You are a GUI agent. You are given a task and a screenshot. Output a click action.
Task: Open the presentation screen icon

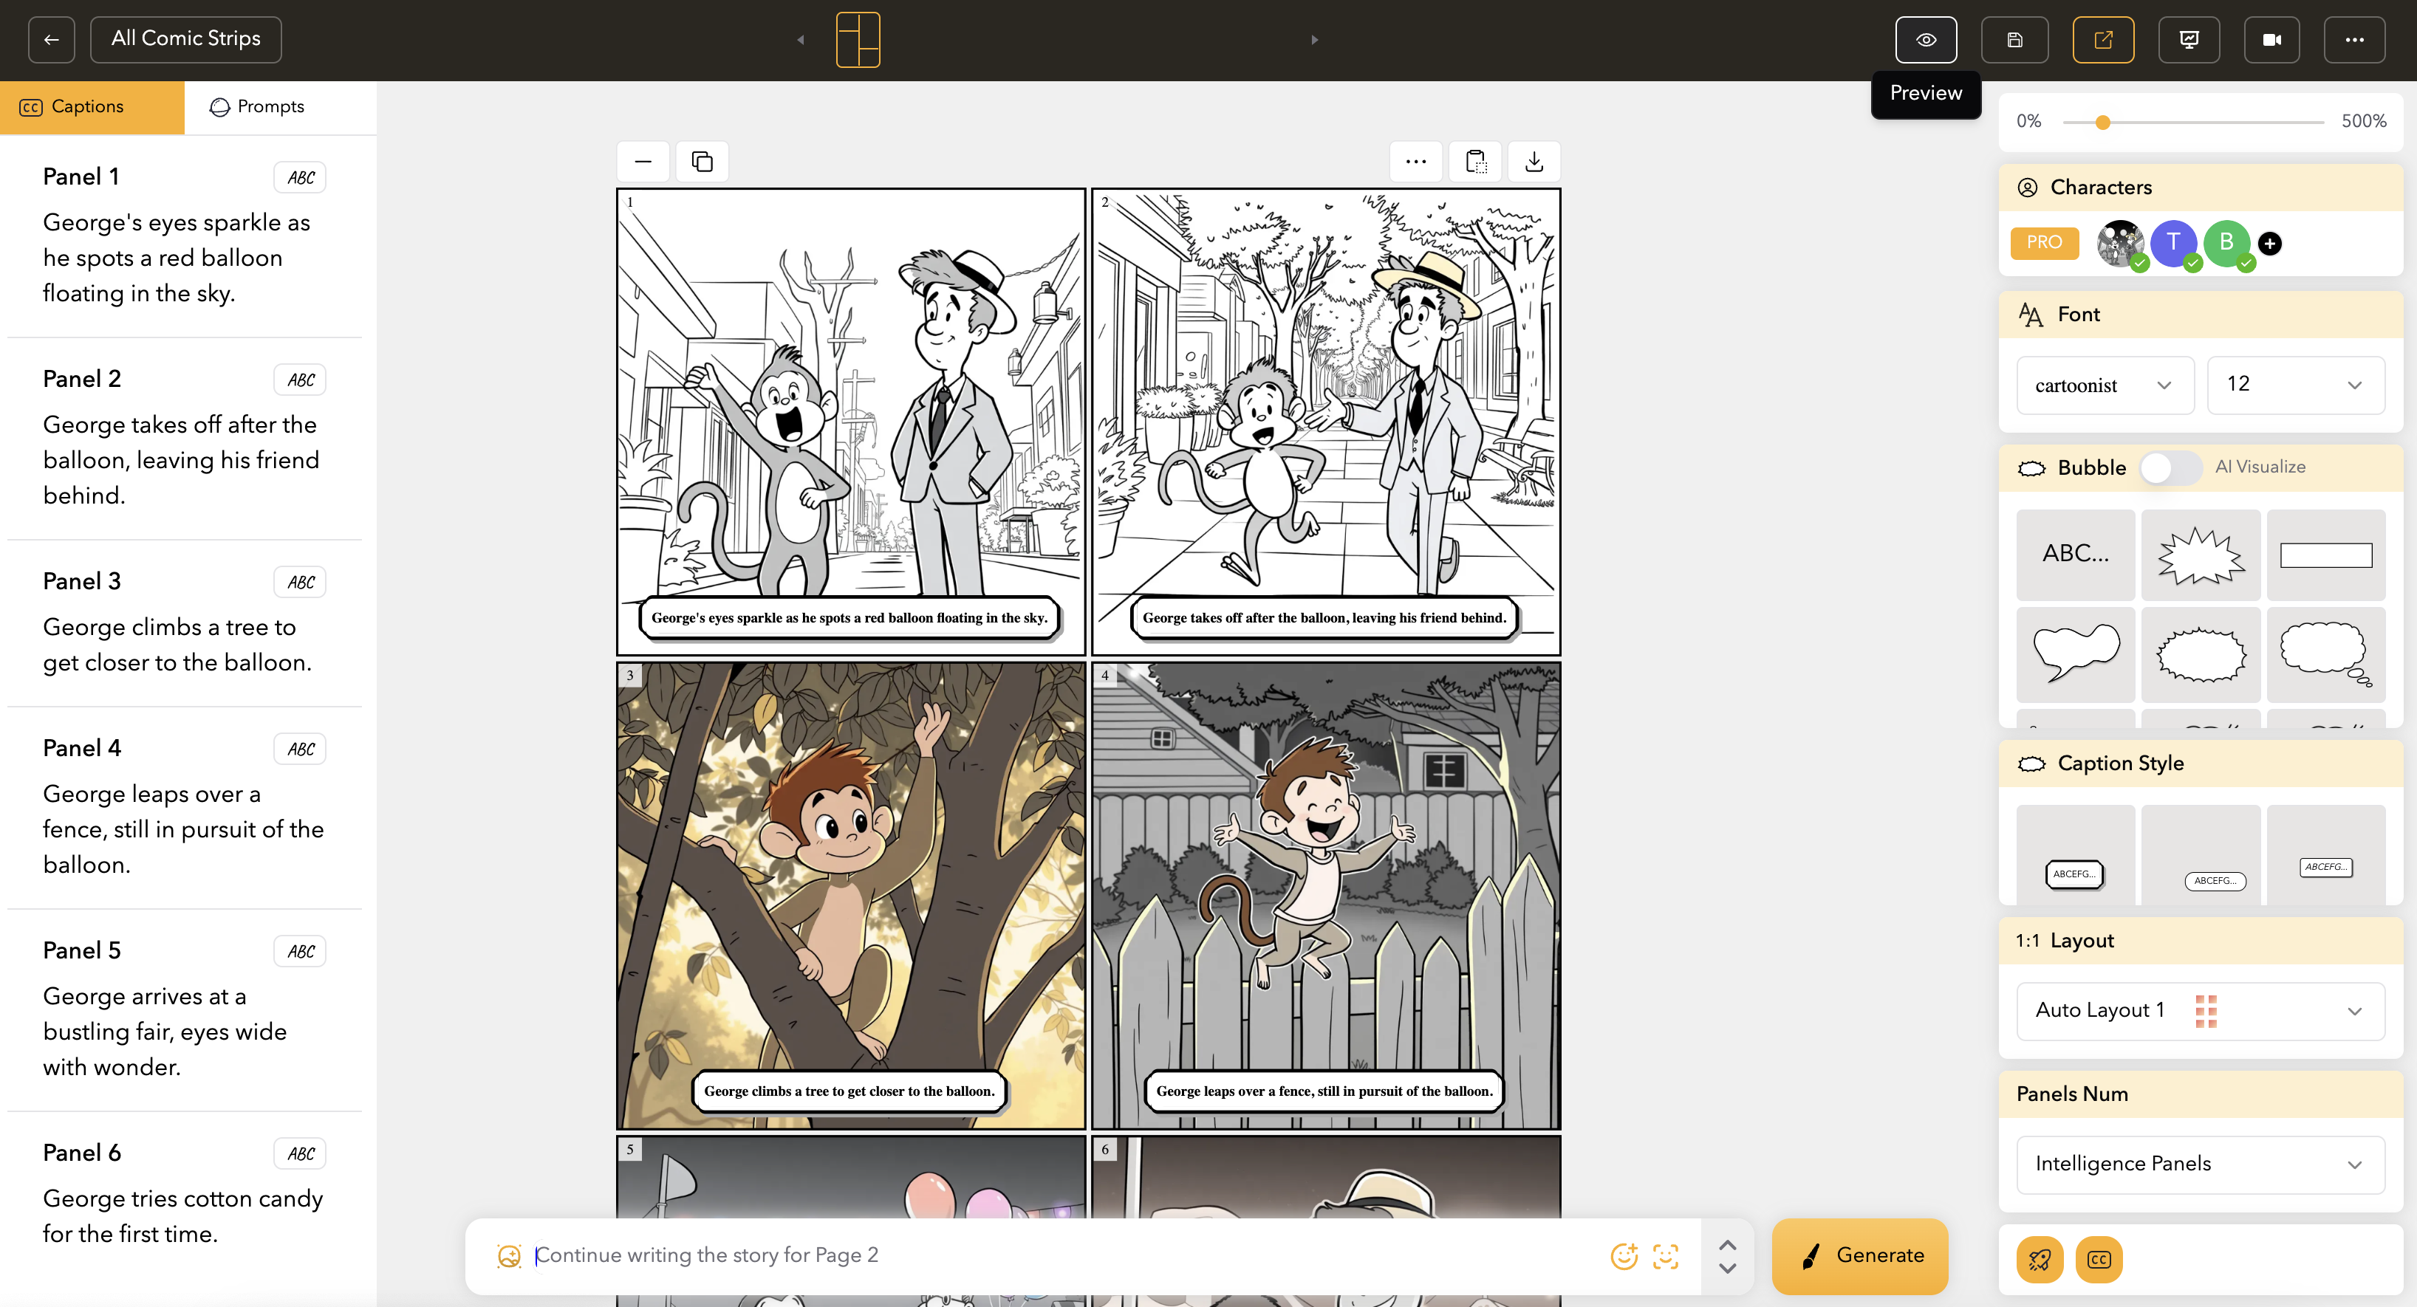pyautogui.click(x=2188, y=39)
